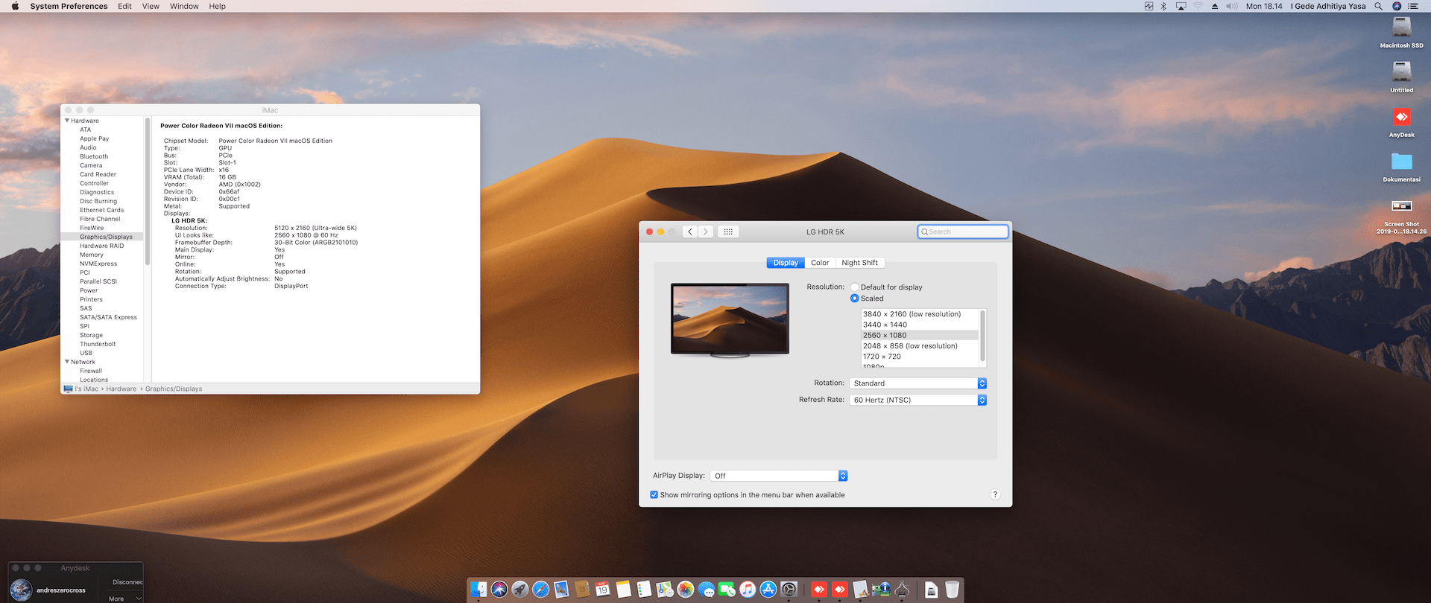
Task: Open the Trash in the Dock
Action: (x=952, y=590)
